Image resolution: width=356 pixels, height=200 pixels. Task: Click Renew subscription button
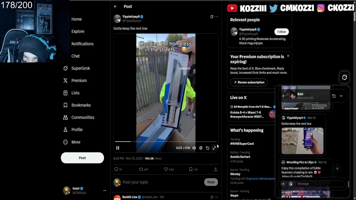coord(249,82)
